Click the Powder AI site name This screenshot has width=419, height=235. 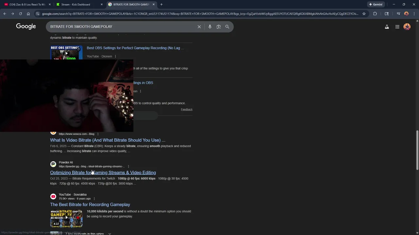click(x=66, y=162)
